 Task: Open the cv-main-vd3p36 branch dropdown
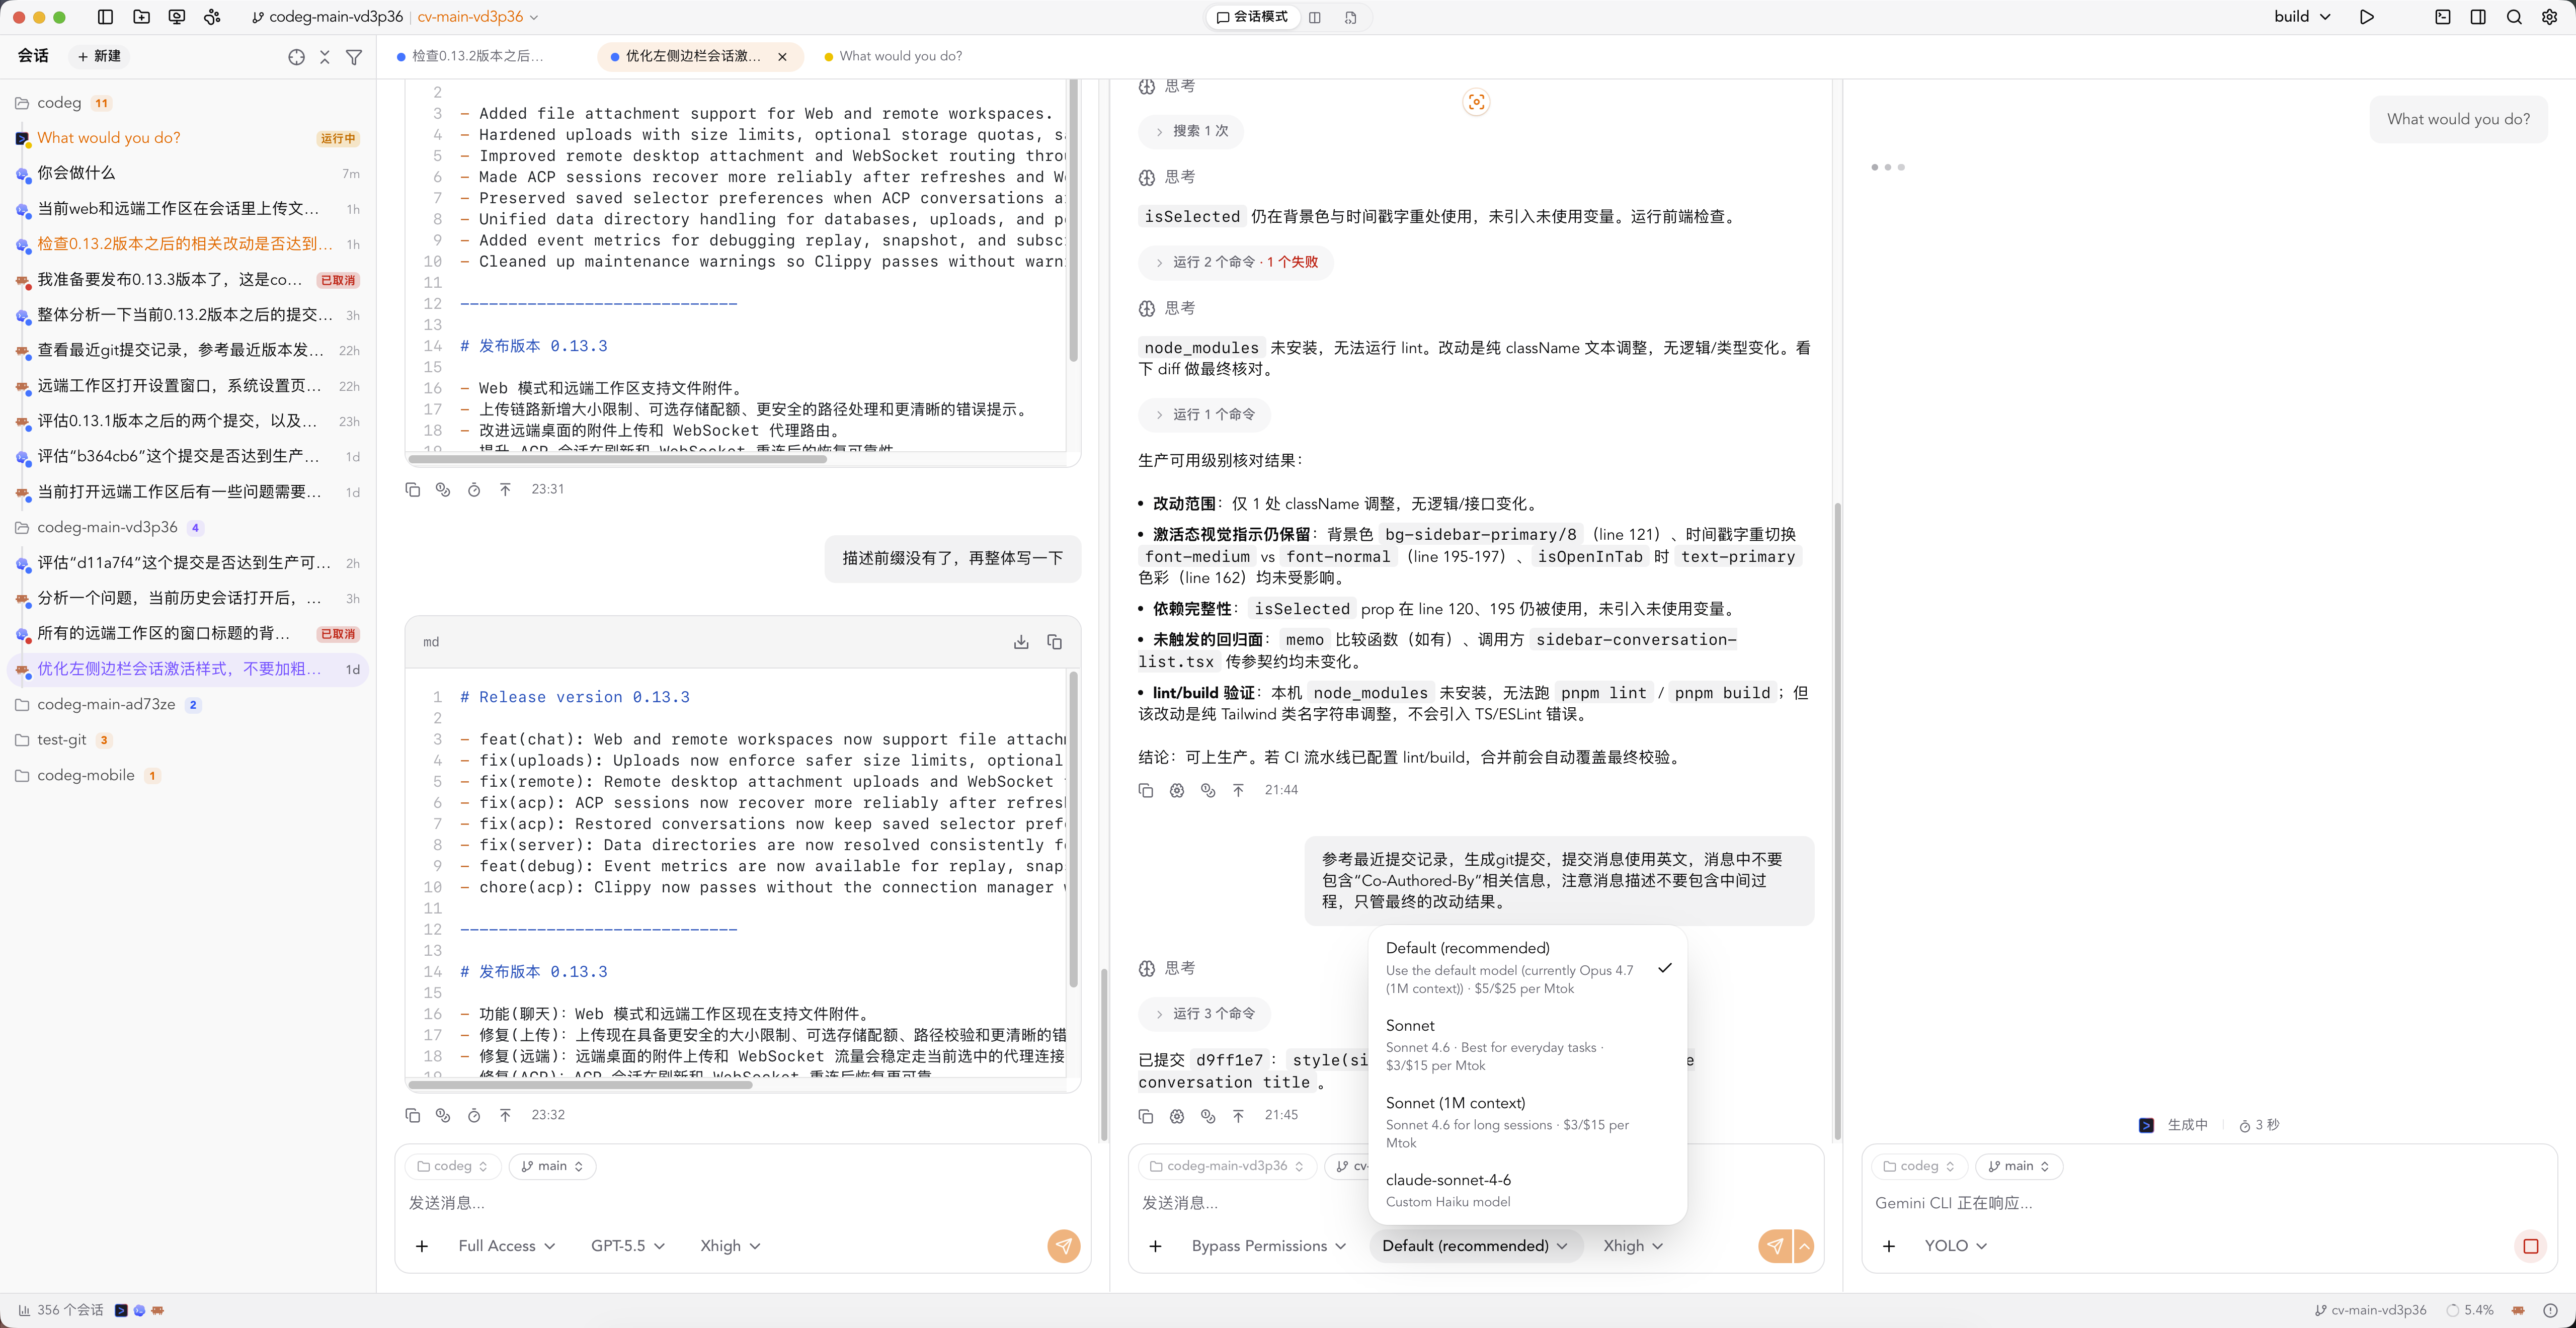tap(478, 17)
